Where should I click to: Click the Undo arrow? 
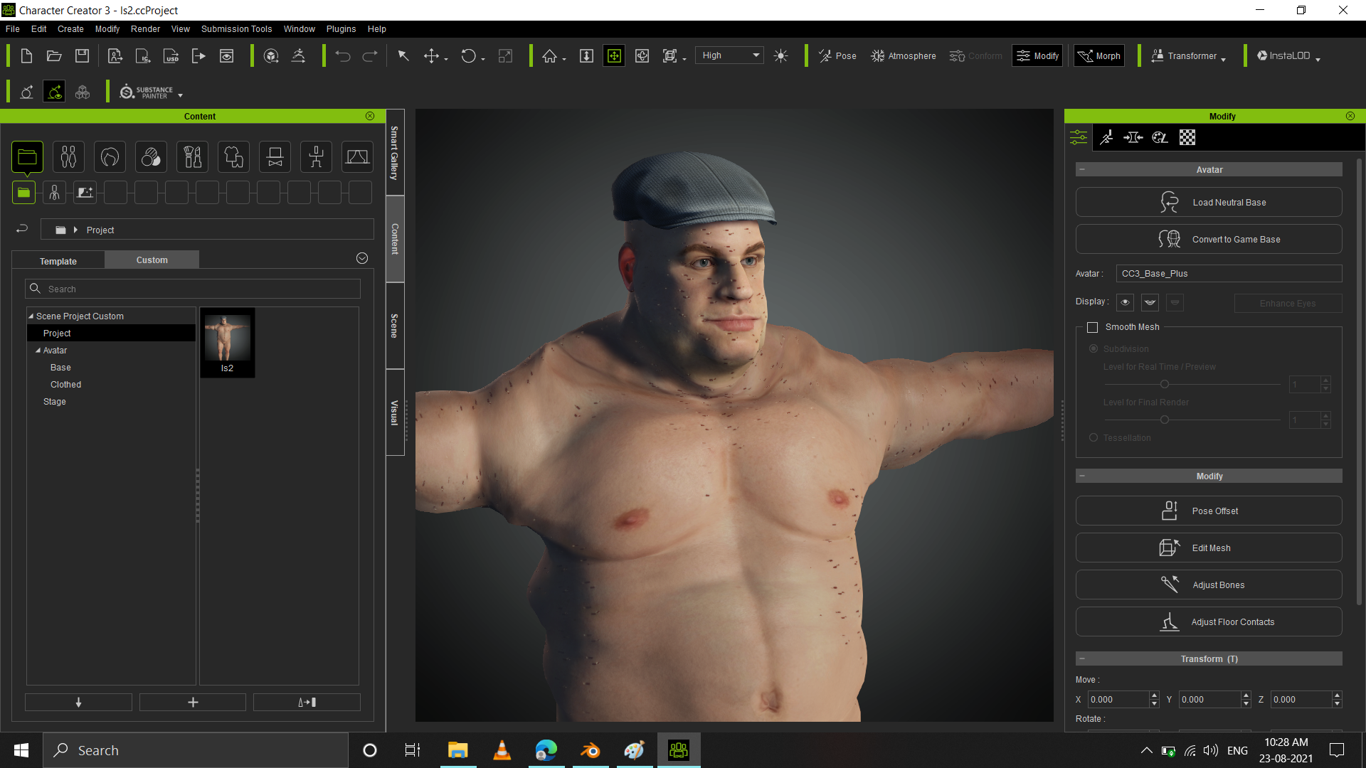(x=343, y=55)
